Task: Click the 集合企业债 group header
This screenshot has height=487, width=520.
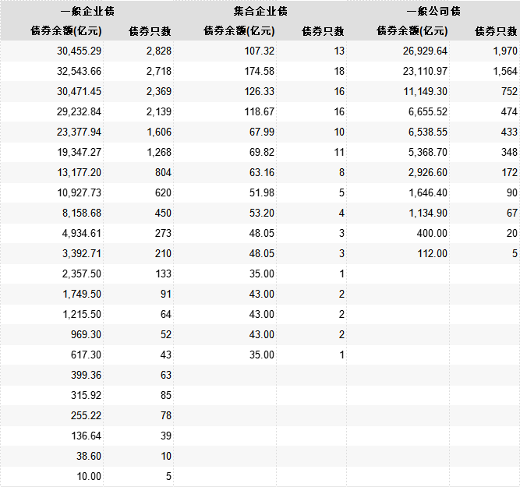Action: pos(260,11)
